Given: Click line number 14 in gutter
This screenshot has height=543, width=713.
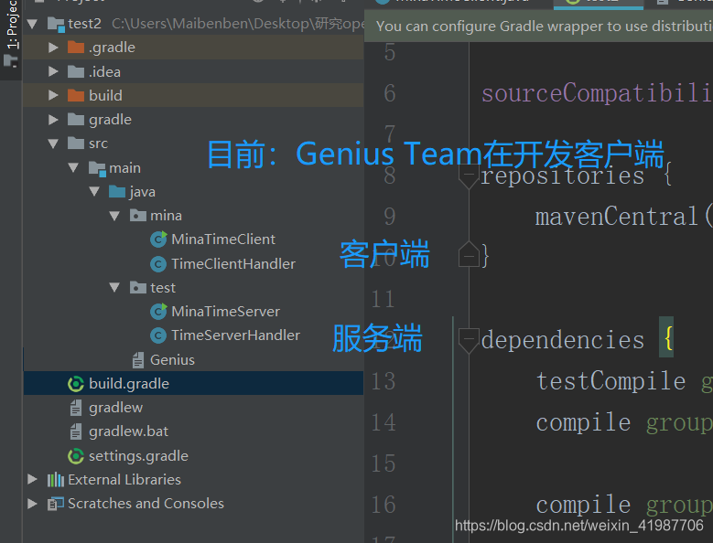Looking at the screenshot, I should point(384,422).
